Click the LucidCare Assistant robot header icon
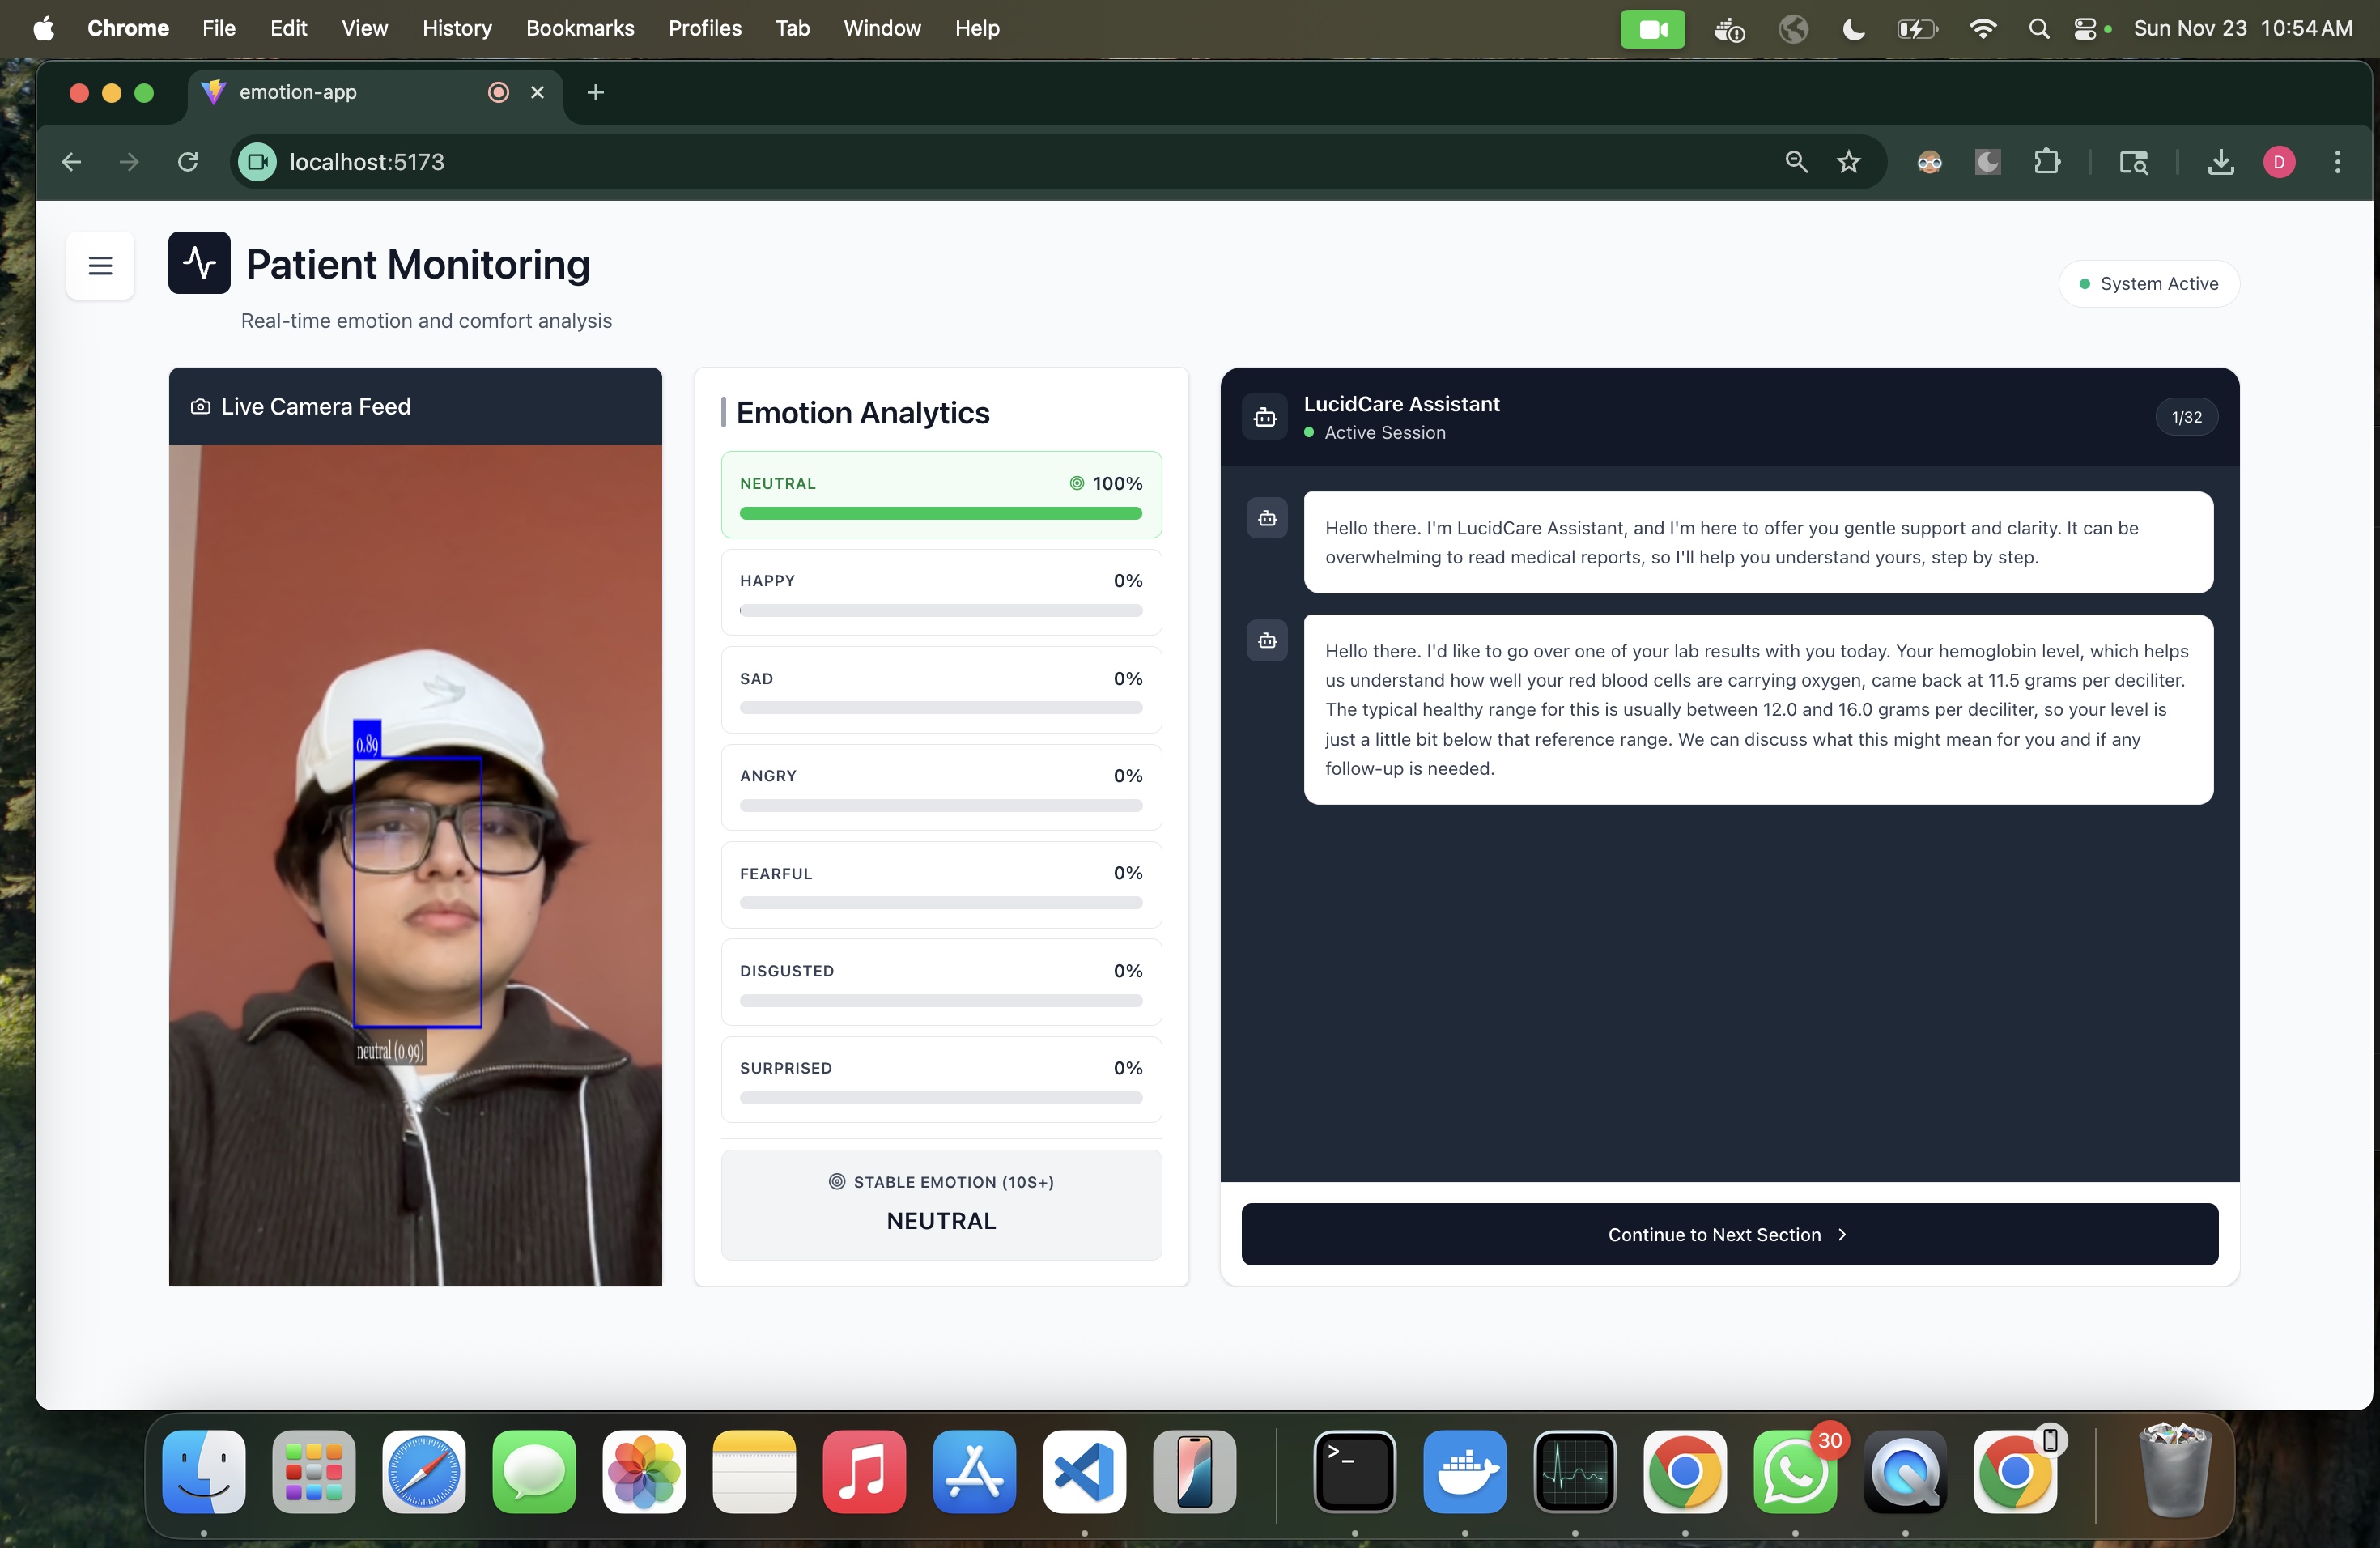The width and height of the screenshot is (2380, 1548). click(x=1265, y=417)
